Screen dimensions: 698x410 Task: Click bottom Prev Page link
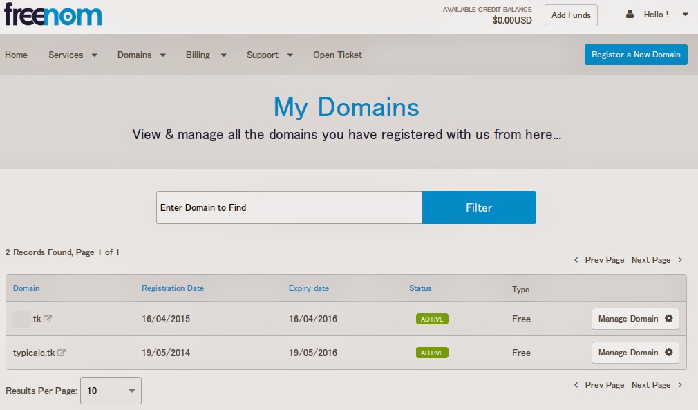[605, 385]
